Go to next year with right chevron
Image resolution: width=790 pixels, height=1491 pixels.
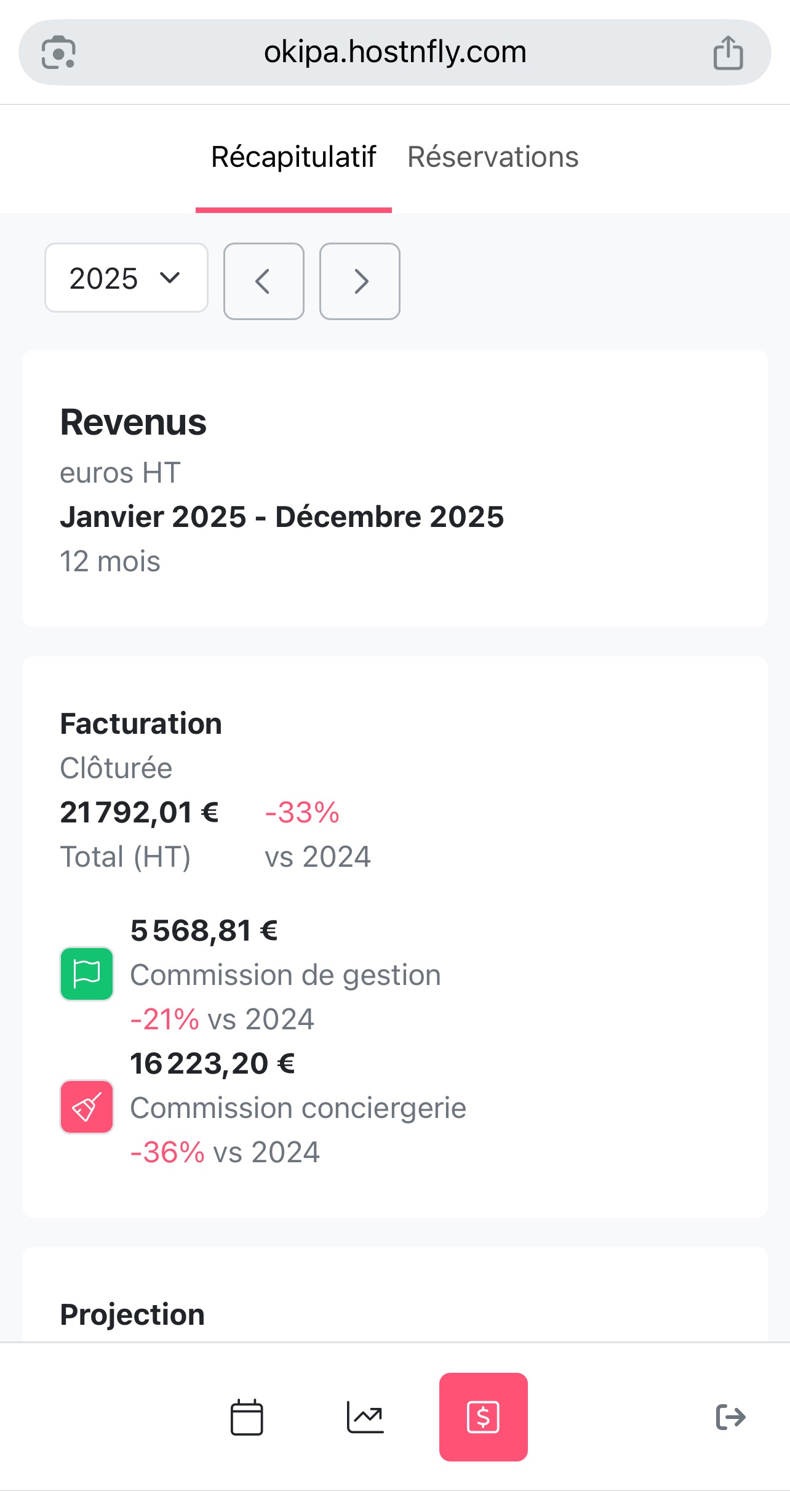tap(360, 281)
